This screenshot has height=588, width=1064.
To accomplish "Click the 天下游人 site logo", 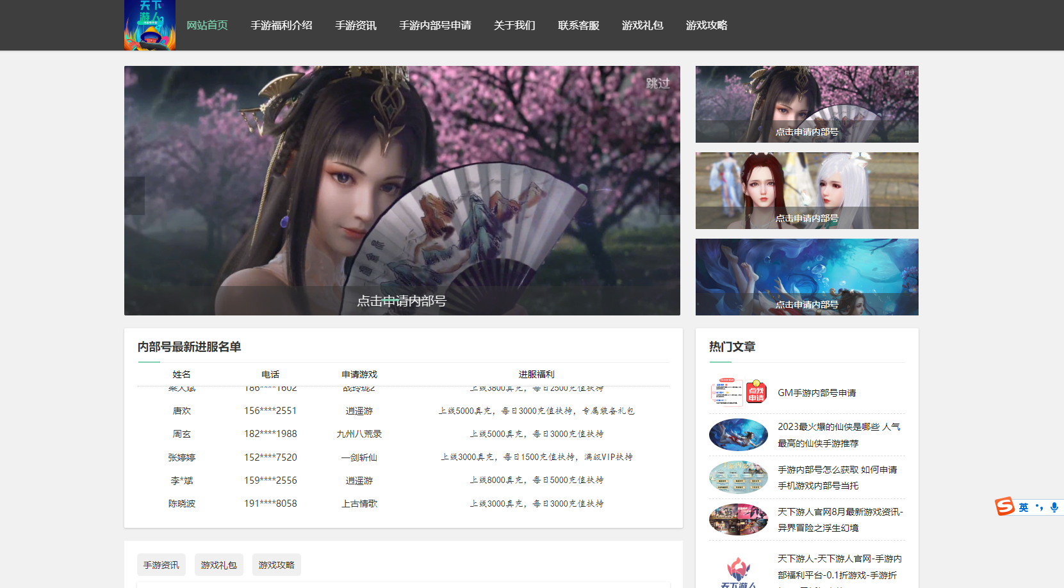I will [x=150, y=25].
